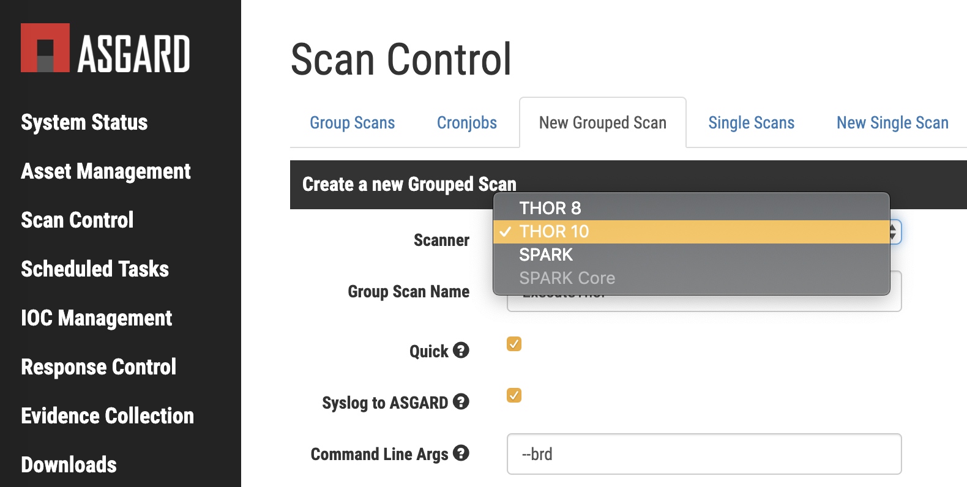
Task: Navigate to Asset Management
Action: coord(106,171)
